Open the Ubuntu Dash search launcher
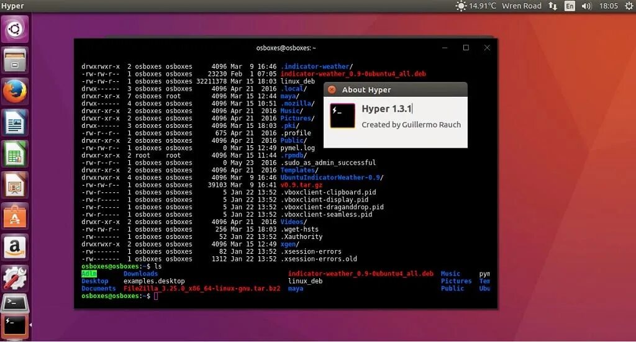The height and width of the screenshot is (342, 636). click(15, 29)
